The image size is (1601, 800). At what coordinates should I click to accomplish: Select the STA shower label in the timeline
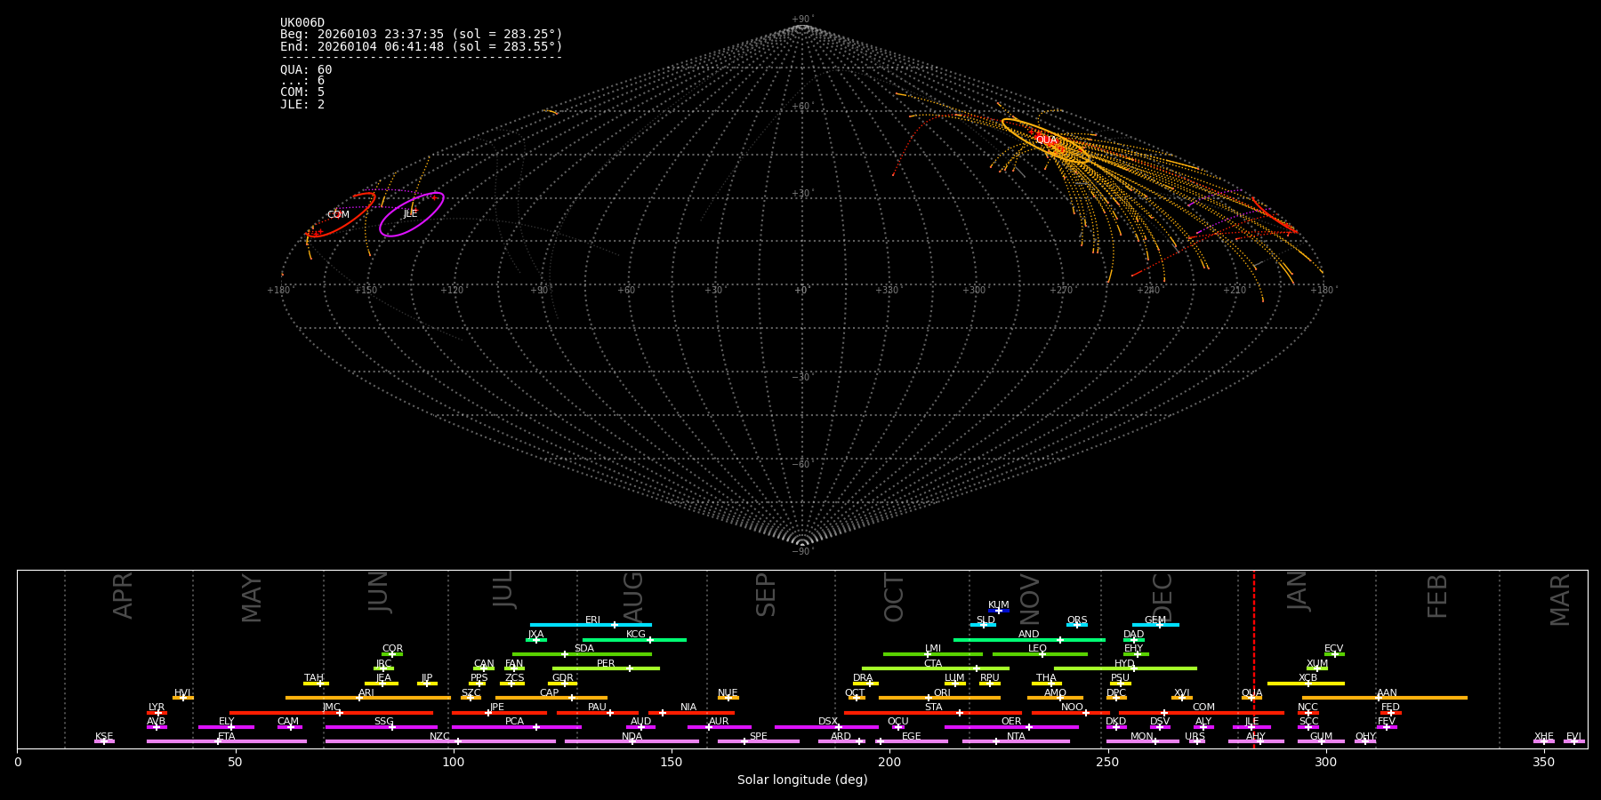933,708
